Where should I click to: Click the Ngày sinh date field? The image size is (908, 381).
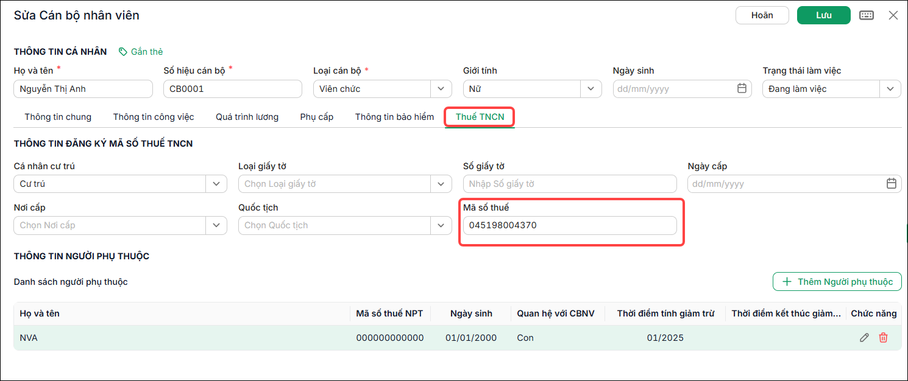[682, 89]
